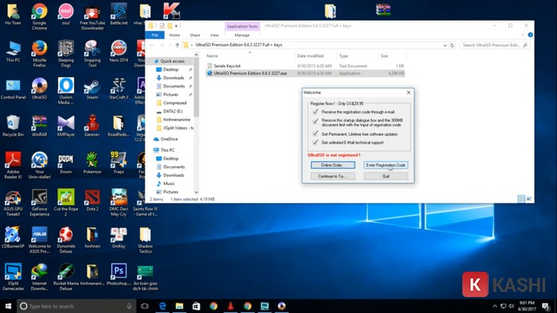
Task: Toggle 'Get Permanent, Lifetime free software updates' checkbox
Action: (x=315, y=133)
